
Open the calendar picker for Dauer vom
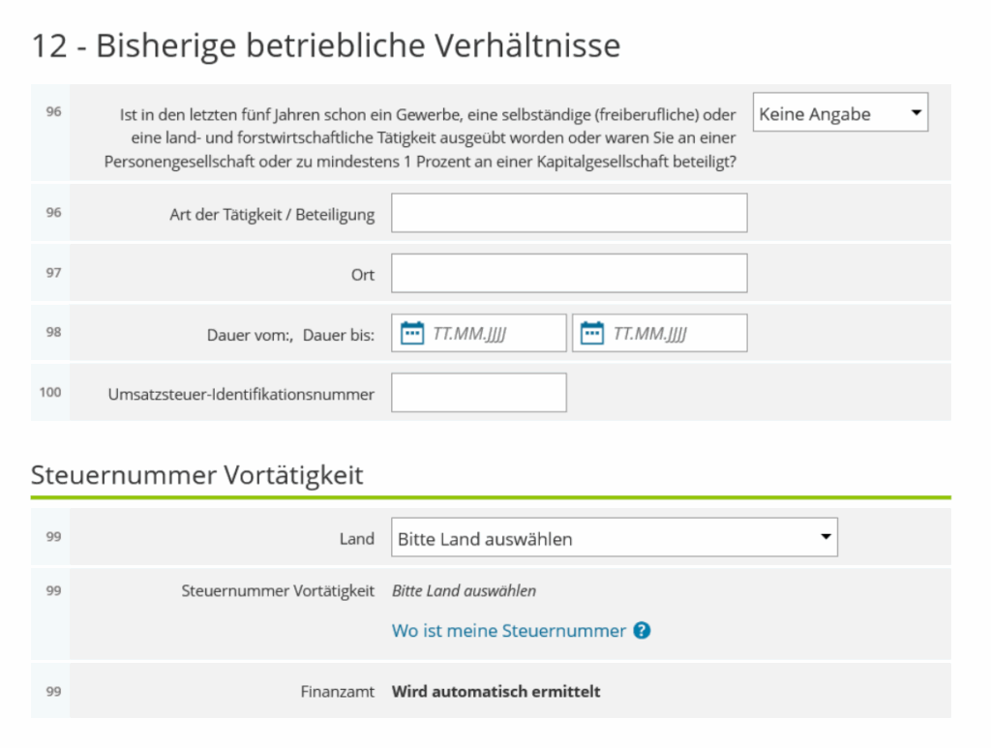pos(412,333)
